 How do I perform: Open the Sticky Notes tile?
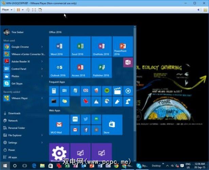pos(65,102)
